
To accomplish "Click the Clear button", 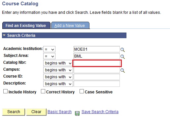I will (x=36, y=112).
